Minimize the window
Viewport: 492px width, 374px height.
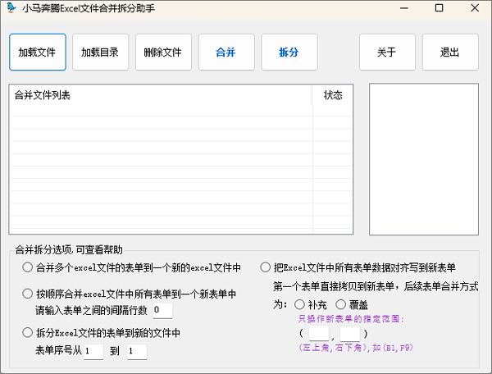[x=404, y=8]
